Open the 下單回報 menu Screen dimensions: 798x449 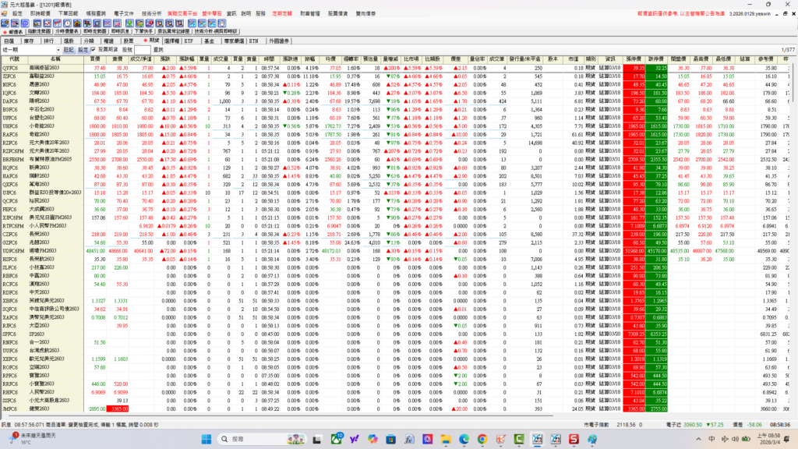click(68, 13)
